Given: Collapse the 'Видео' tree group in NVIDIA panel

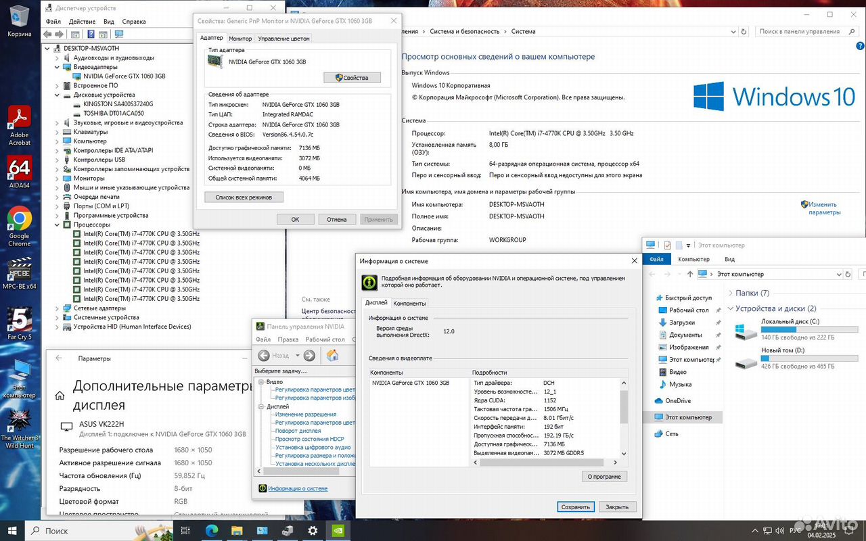Looking at the screenshot, I should [x=261, y=382].
